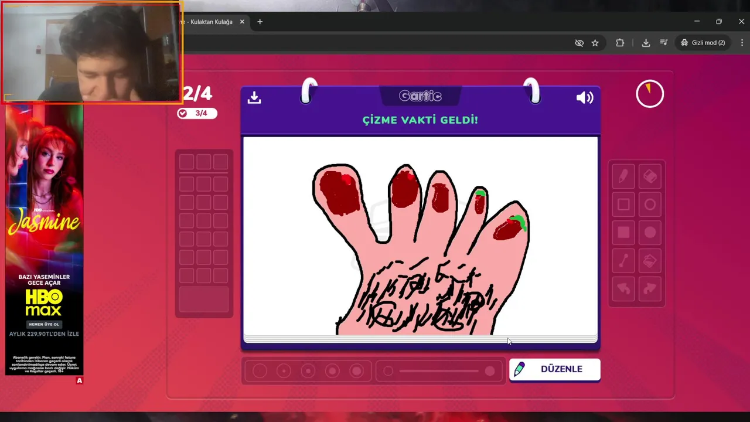The width and height of the screenshot is (750, 422).
Task: Redo the undone drawing stroke
Action: coord(650,289)
